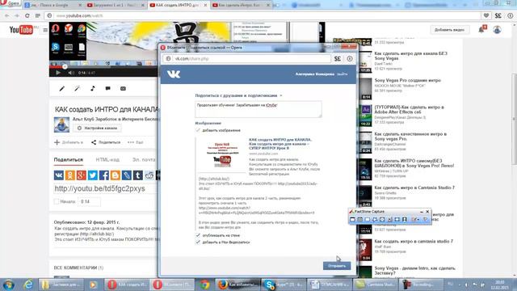Share via the VK icon on YouTube
This screenshot has width=517, height=291.
[59, 175]
